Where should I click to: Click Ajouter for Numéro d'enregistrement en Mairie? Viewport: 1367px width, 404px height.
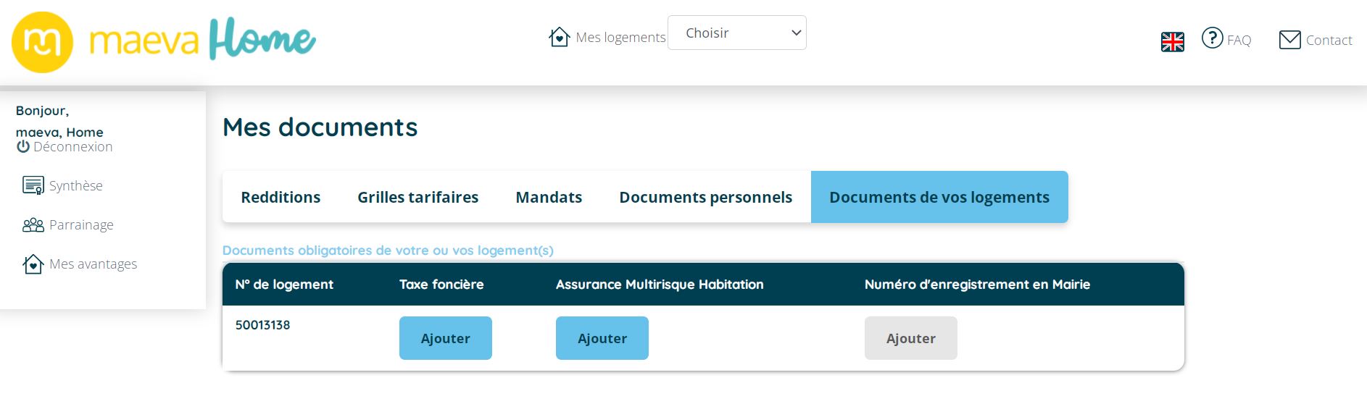[910, 338]
